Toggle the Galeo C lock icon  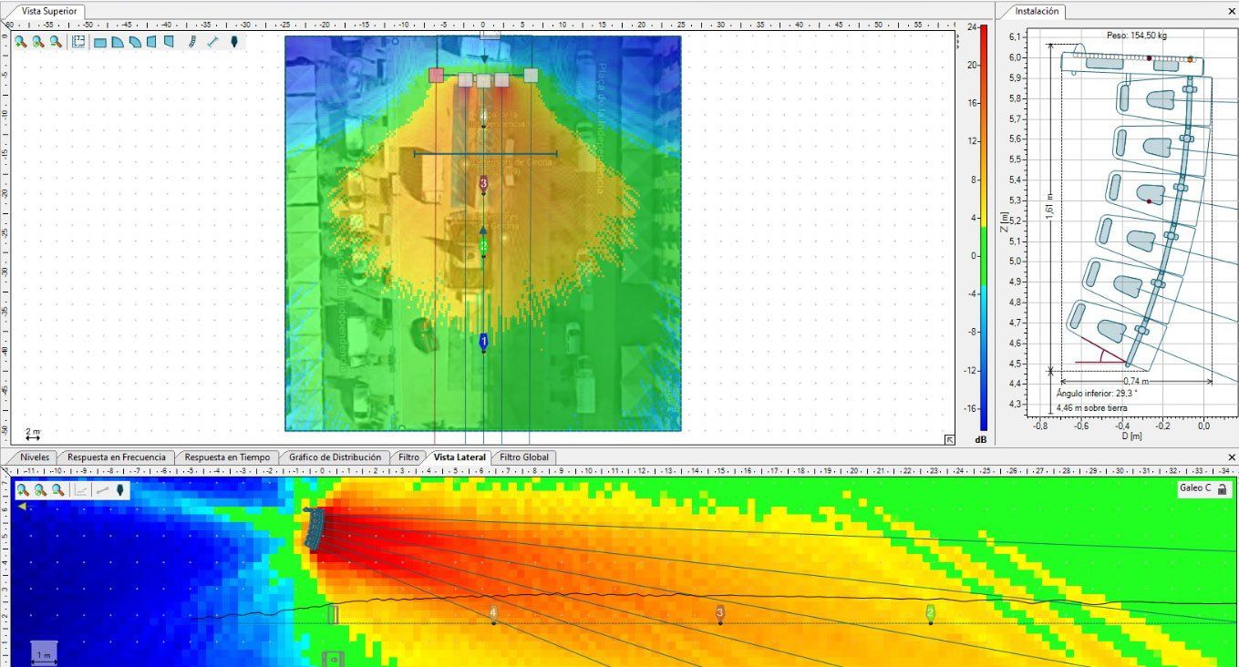pos(1222,488)
